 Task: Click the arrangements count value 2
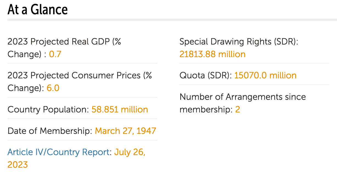[x=238, y=109]
